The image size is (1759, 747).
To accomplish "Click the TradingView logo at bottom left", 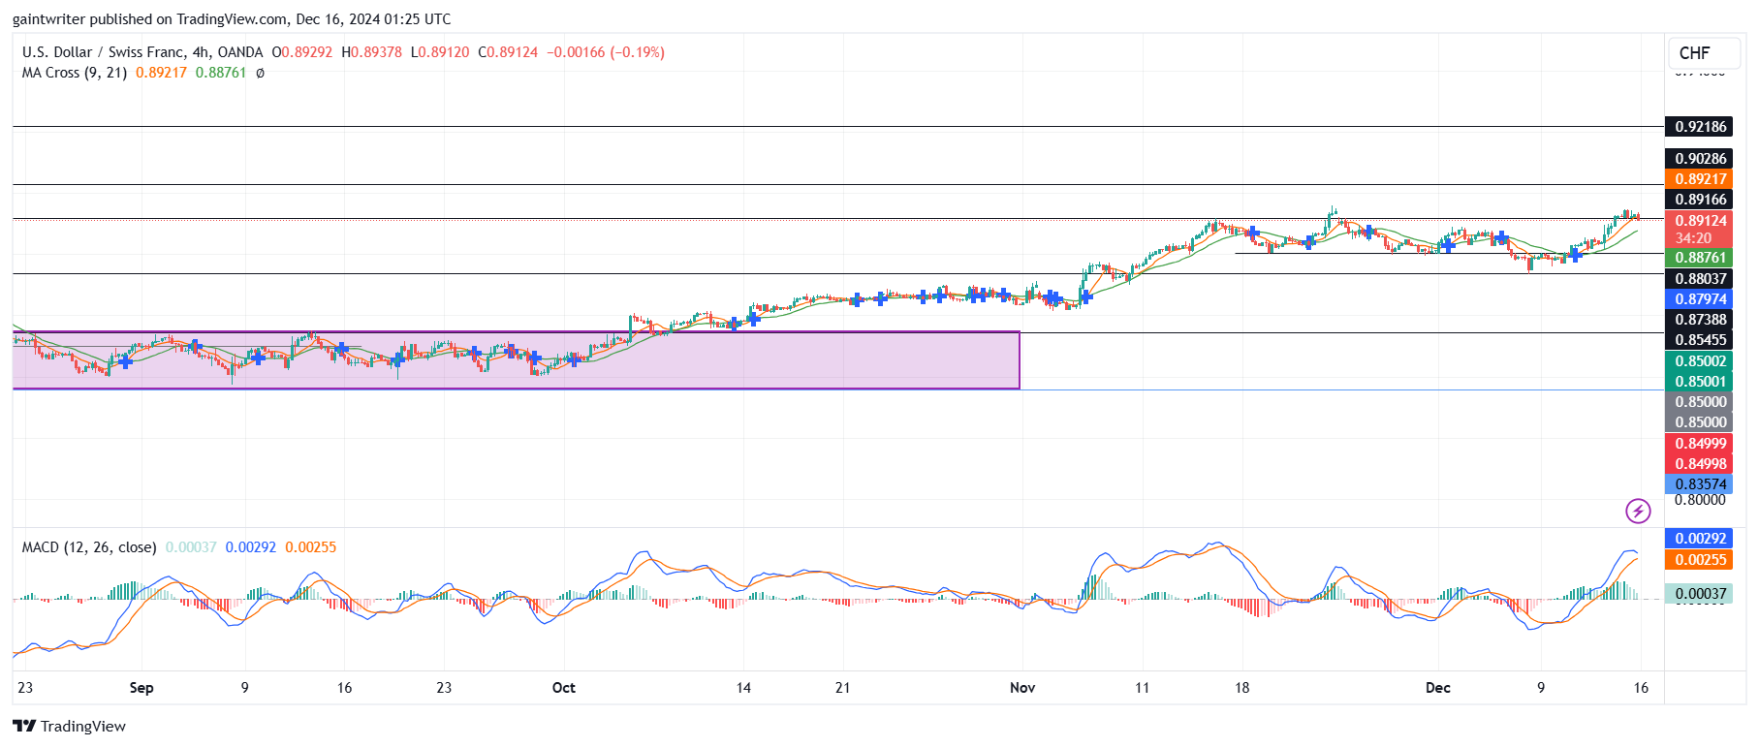I will [x=69, y=726].
